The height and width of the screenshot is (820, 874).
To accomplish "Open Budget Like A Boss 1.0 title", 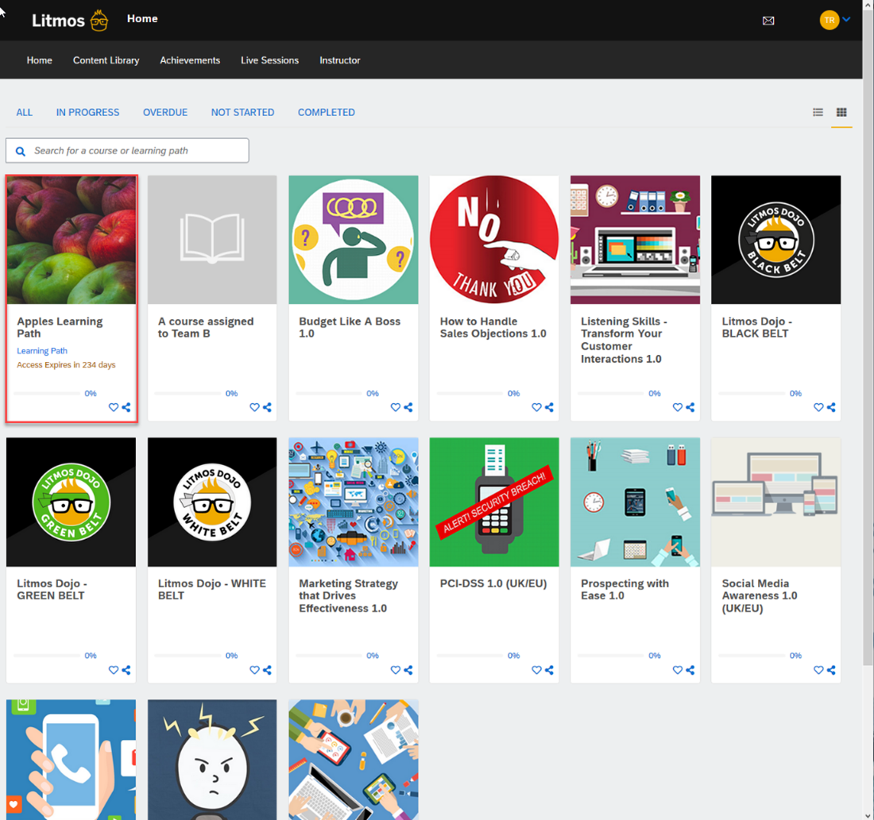I will 350,328.
